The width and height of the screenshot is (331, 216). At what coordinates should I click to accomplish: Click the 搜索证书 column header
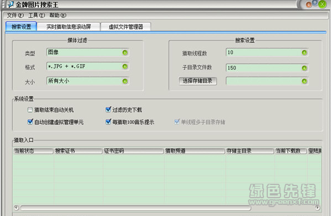click(78, 150)
